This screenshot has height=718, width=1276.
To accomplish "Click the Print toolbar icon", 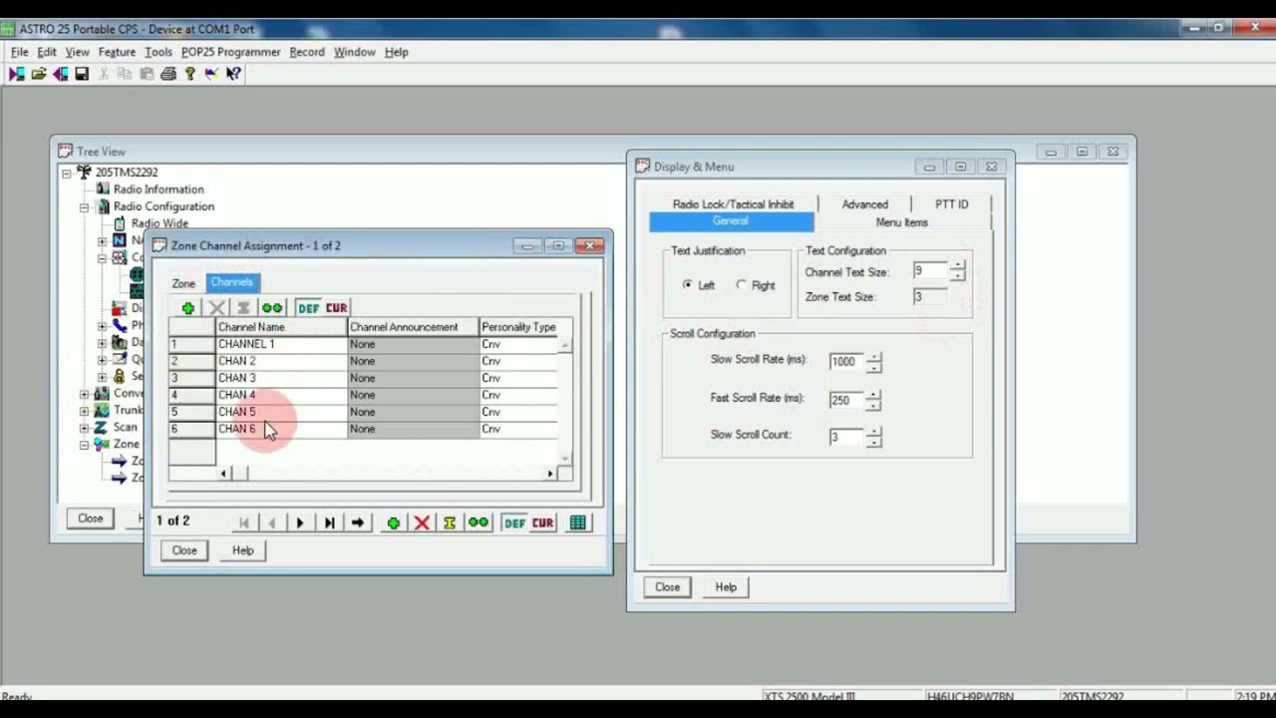I will tap(168, 74).
